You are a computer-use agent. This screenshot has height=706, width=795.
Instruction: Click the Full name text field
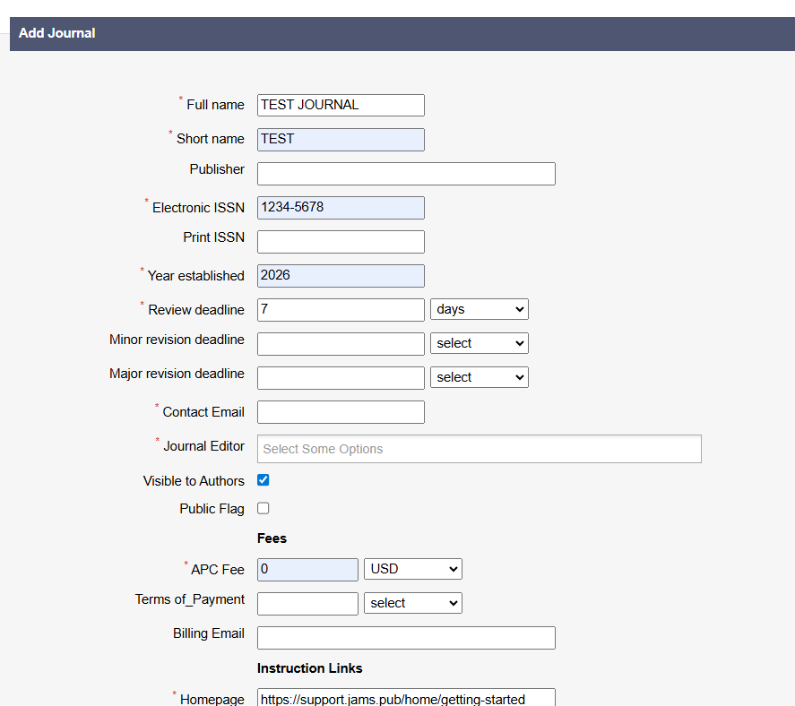[341, 105]
